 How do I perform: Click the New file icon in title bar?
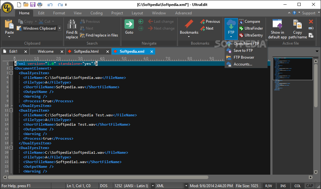(x=19, y=4)
